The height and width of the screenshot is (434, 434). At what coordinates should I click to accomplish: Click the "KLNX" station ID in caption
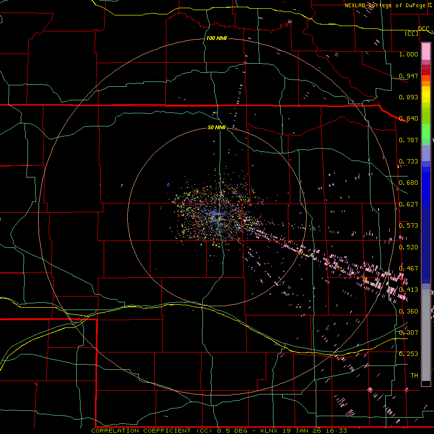pyautogui.click(x=269, y=431)
